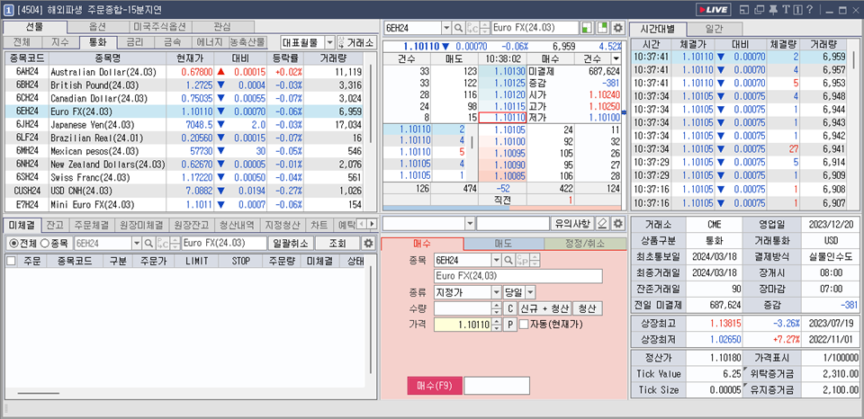Click the 가격 input showing 1.10110
Screen dimensions: 864x419
point(463,325)
